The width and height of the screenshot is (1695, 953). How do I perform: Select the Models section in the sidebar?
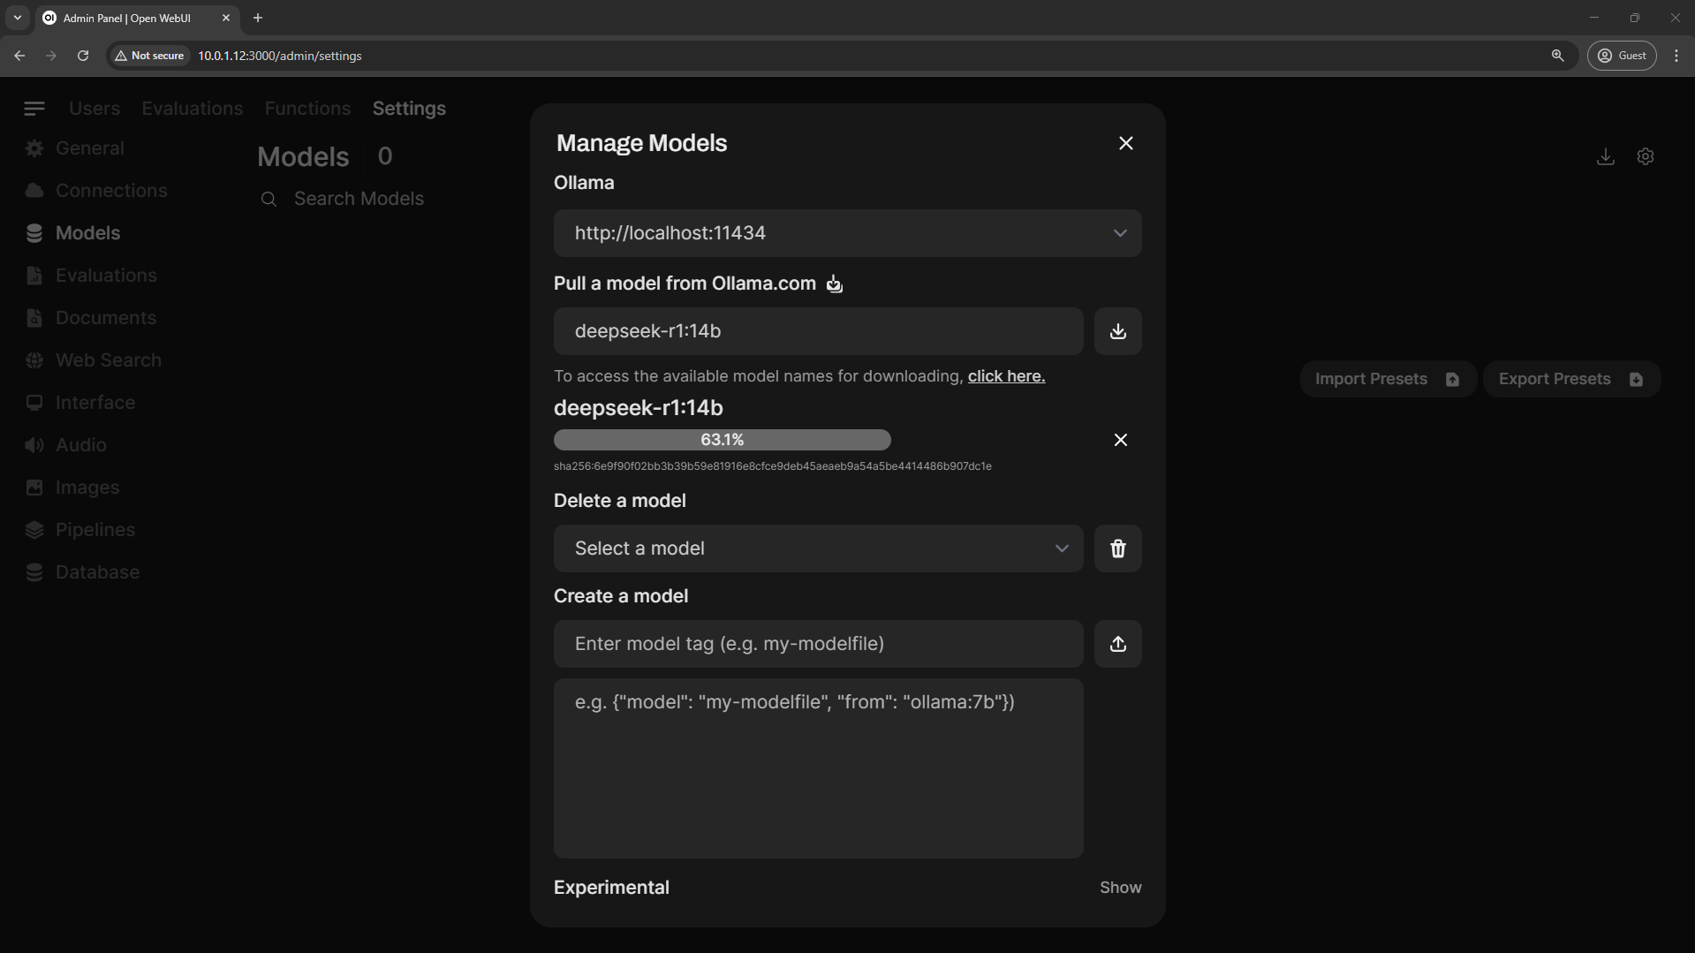(87, 232)
